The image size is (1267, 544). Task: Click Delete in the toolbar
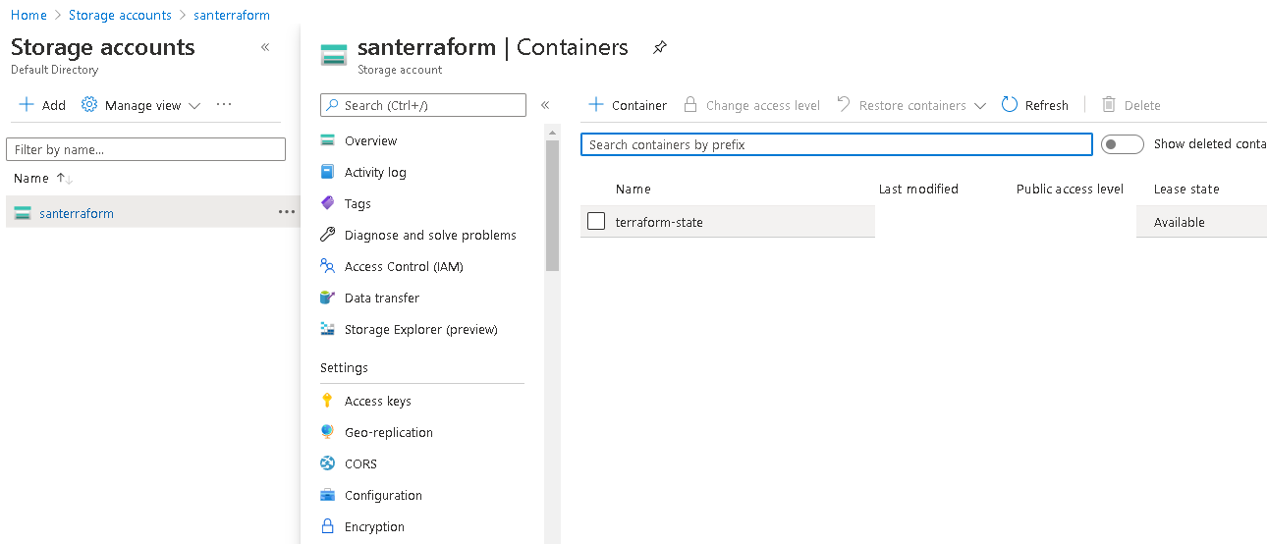click(x=1130, y=105)
